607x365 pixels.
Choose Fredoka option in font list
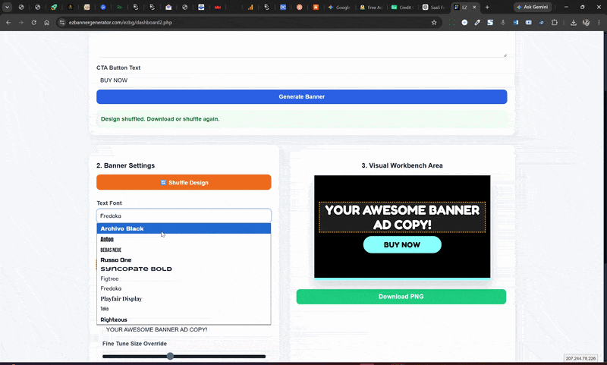(184, 288)
